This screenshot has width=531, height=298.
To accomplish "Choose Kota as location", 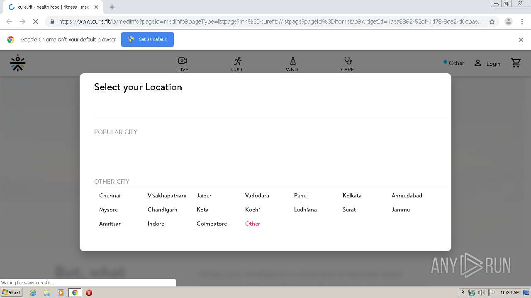I will [202, 209].
